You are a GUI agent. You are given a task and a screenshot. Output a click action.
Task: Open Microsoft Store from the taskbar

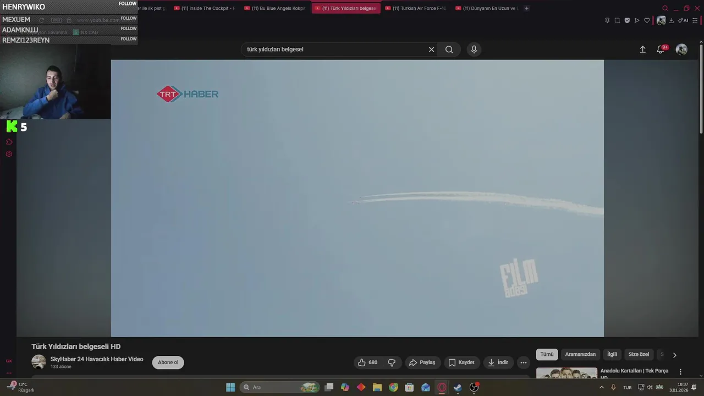(409, 387)
